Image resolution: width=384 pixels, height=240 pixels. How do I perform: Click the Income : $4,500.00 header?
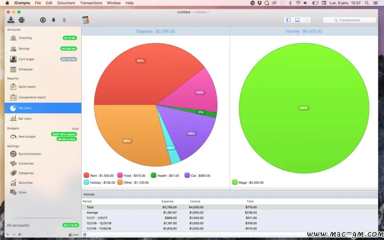[304, 31]
